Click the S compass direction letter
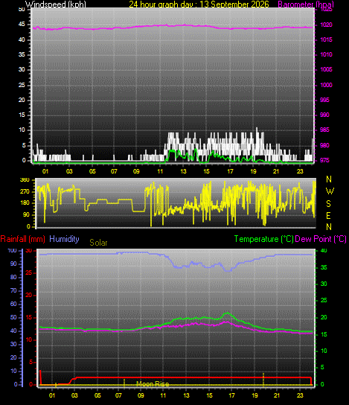This screenshot has width=349, height=405. coord(328,204)
